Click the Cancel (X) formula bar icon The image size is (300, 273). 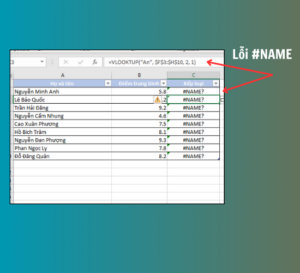point(66,62)
